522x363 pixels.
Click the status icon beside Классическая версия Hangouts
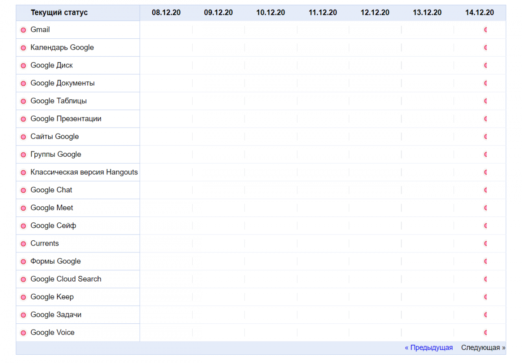click(23, 173)
